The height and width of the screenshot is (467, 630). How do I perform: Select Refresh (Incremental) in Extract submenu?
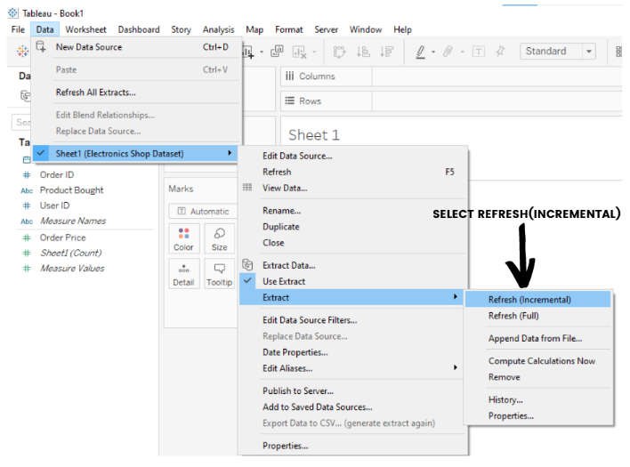coord(537,300)
